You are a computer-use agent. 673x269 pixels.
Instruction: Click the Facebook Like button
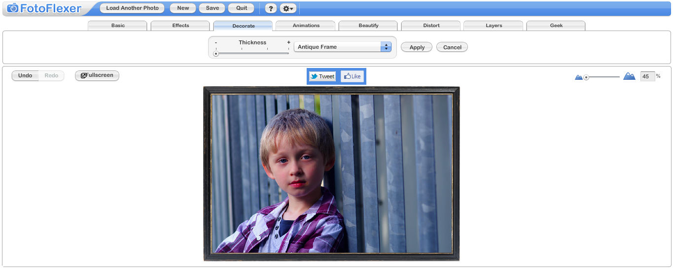352,76
